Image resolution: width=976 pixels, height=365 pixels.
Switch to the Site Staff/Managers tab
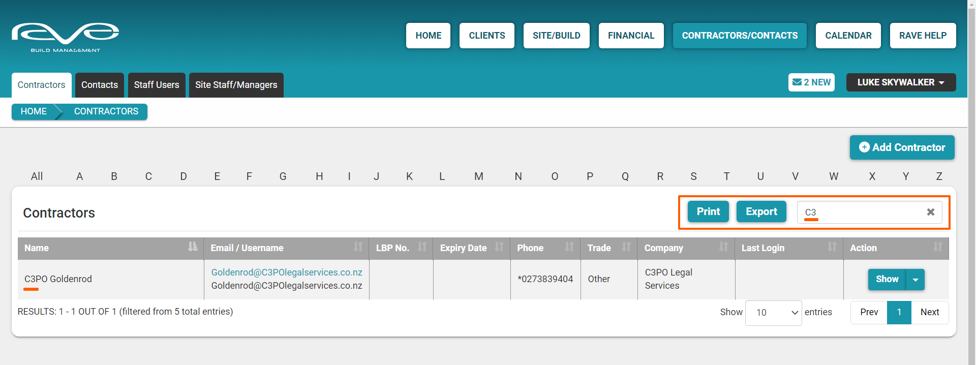tap(236, 85)
